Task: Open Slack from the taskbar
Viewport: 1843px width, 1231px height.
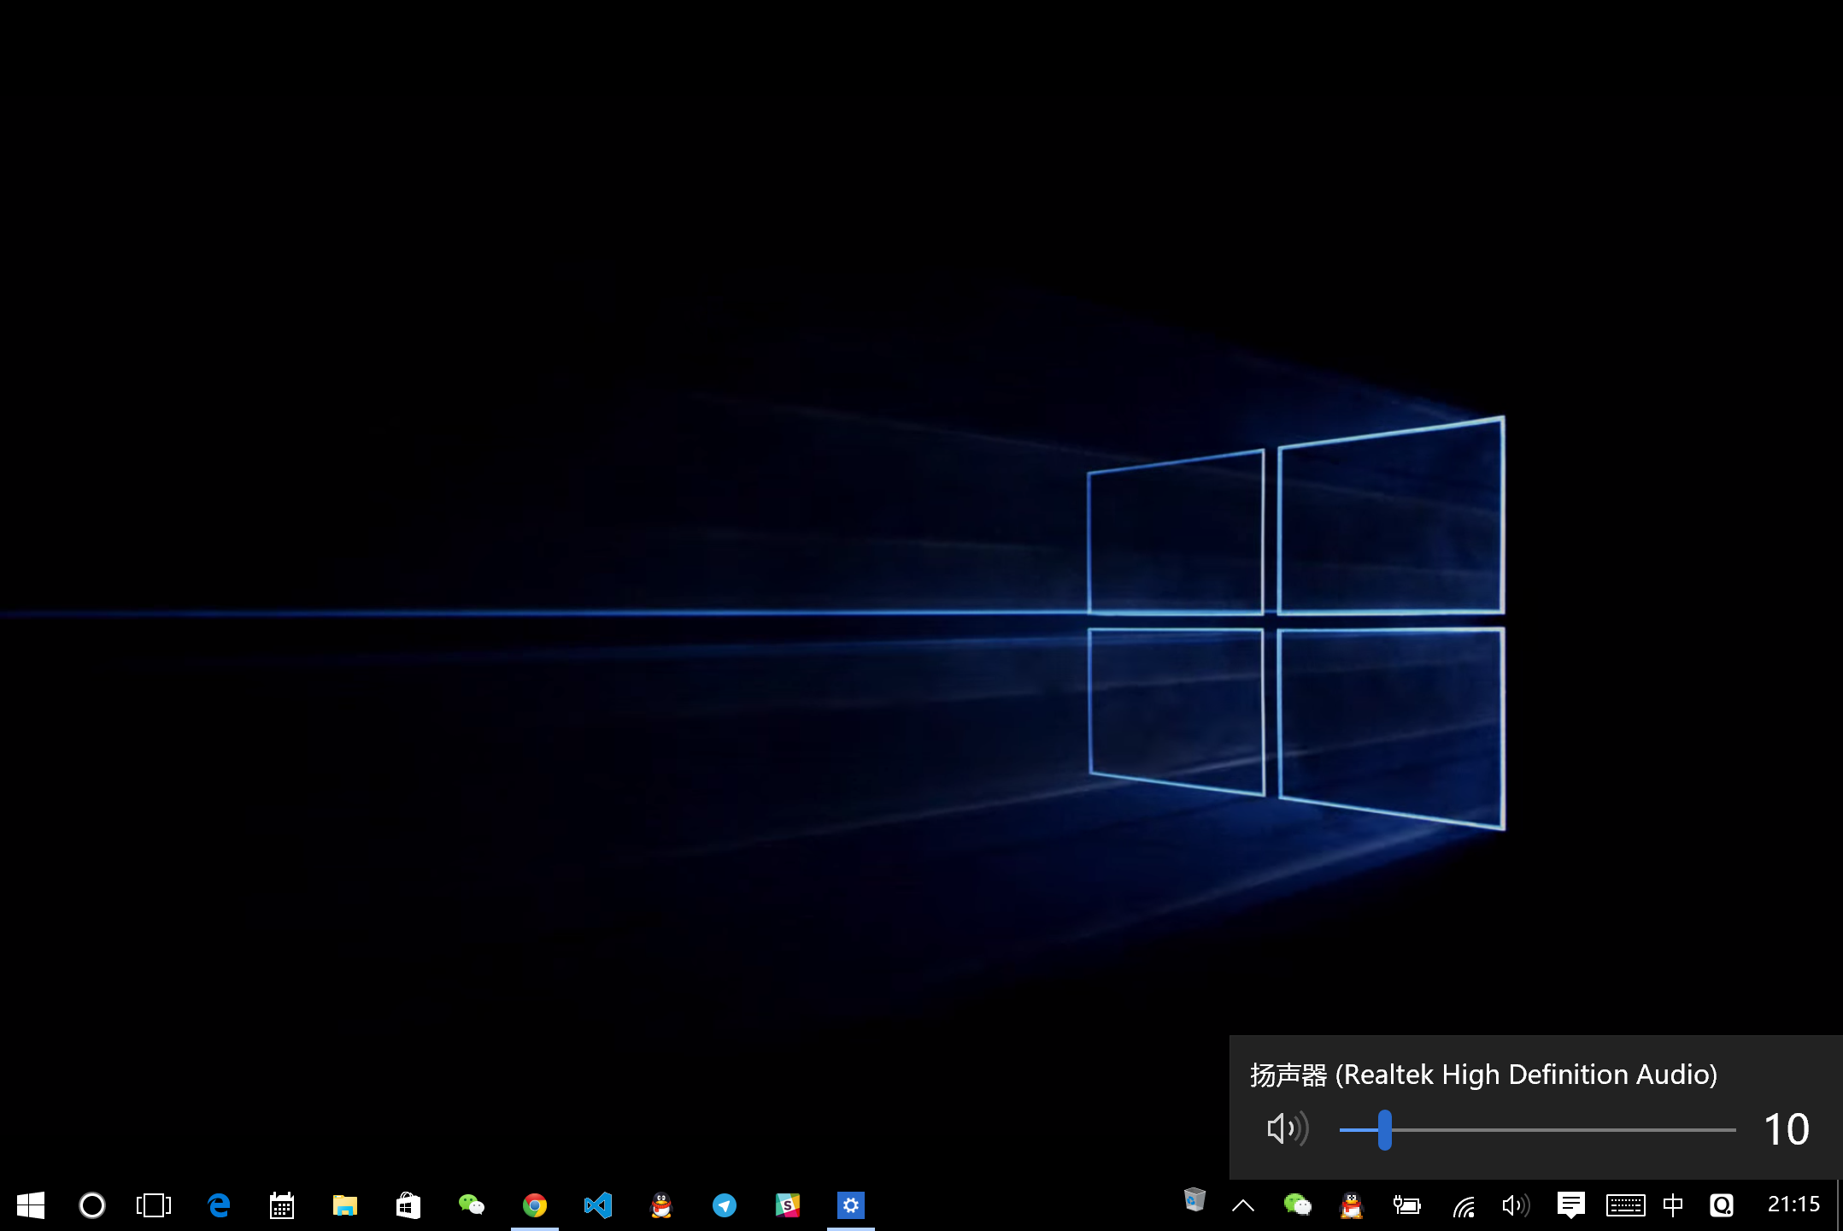Action: coord(788,1205)
